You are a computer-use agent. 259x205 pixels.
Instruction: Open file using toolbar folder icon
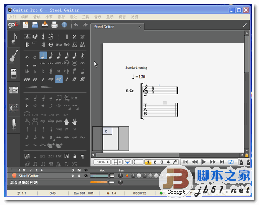(x=35, y=25)
